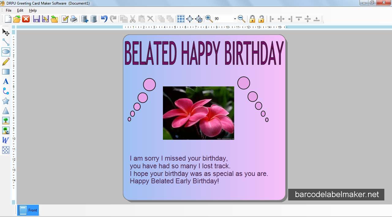
Task: Select the plumeria flower image on card
Action: coord(198,113)
